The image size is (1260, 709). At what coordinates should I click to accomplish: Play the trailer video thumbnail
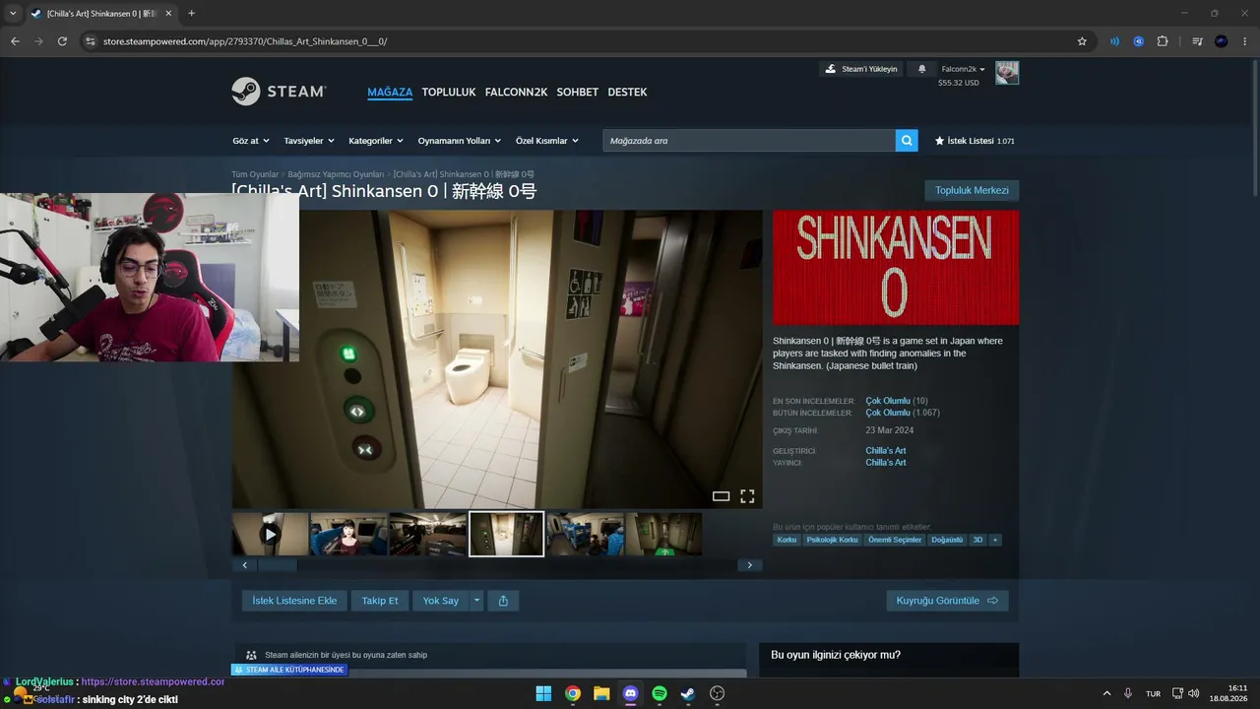click(270, 534)
